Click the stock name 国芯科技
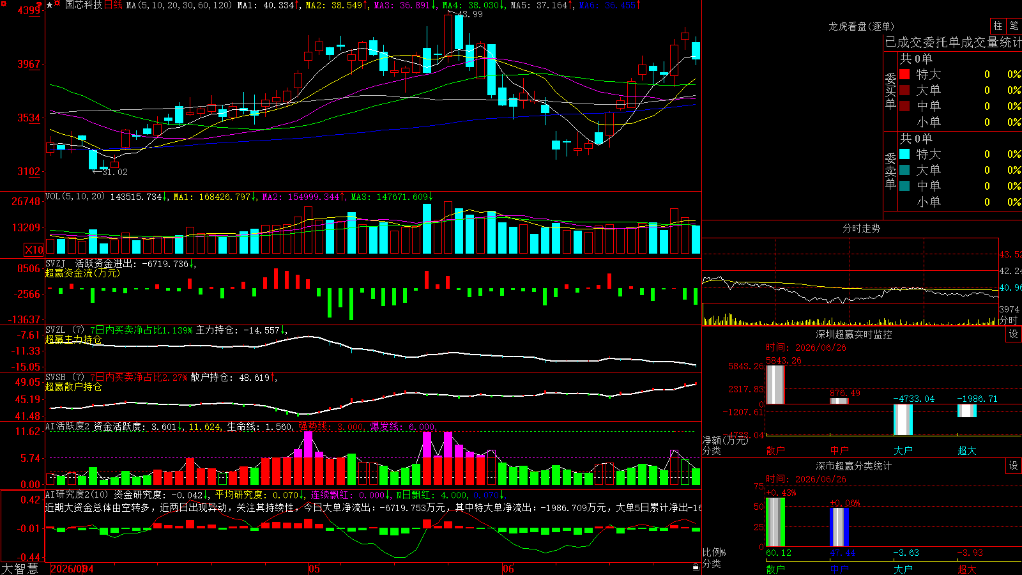 point(83,5)
